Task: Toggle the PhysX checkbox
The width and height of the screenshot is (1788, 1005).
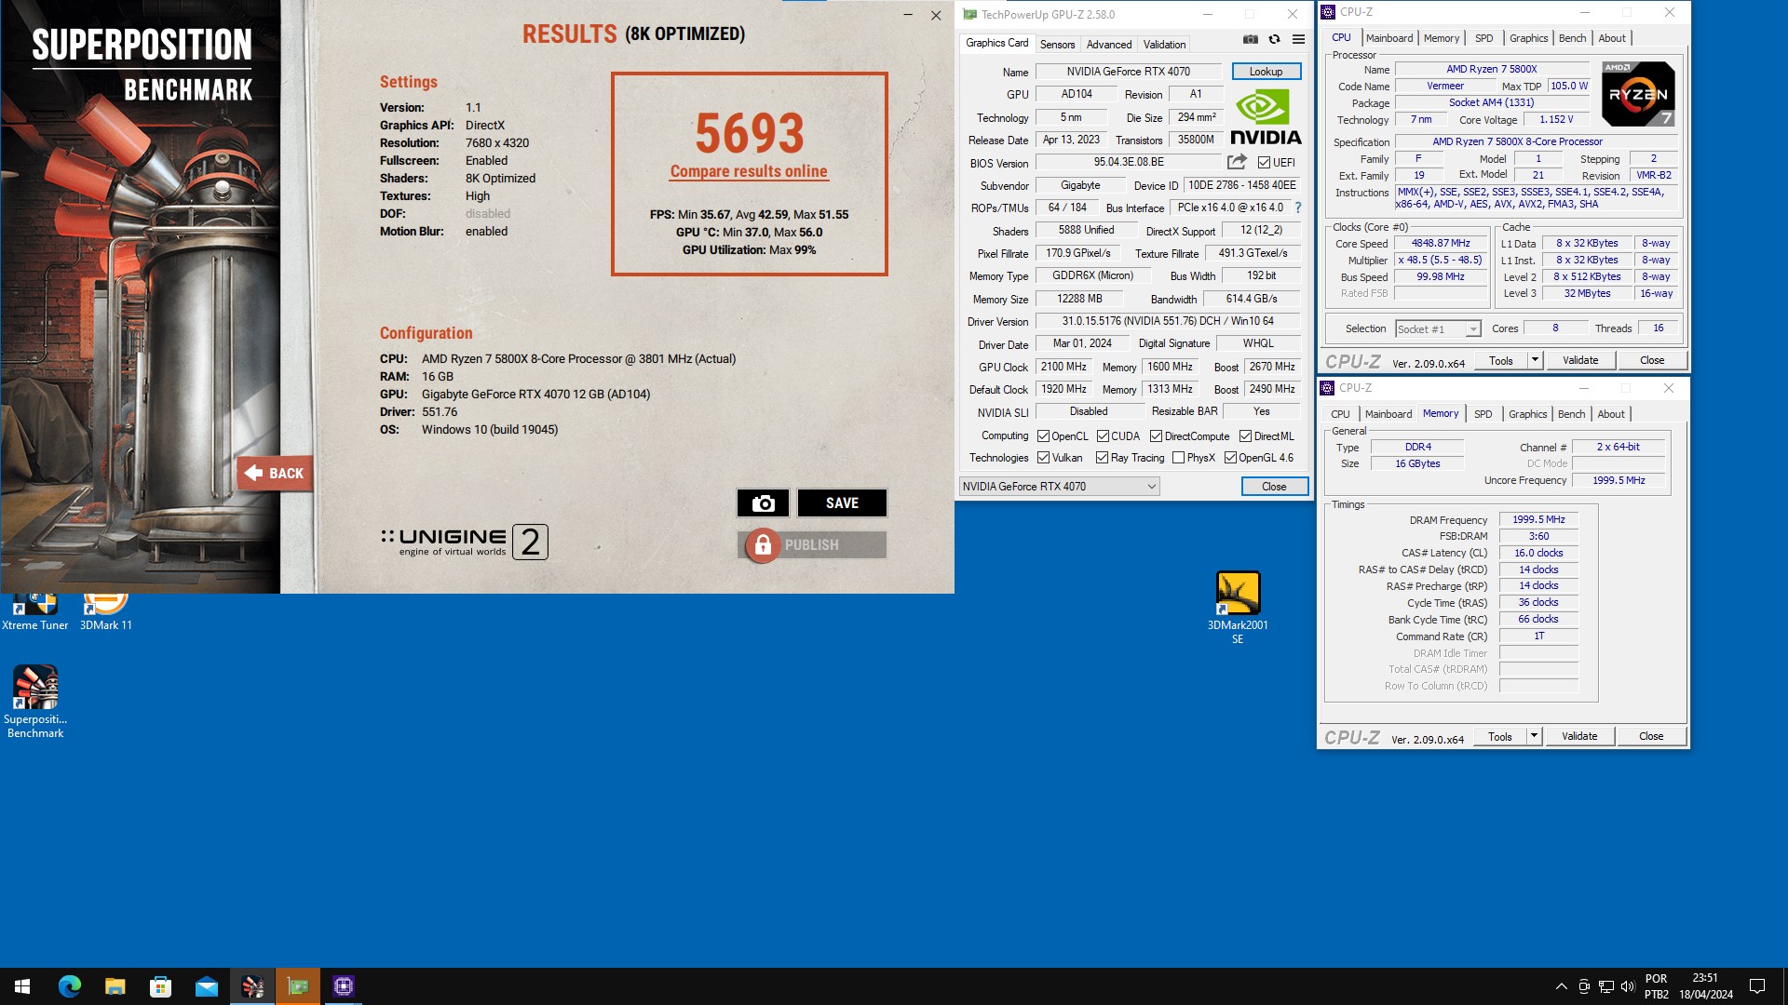Action: (x=1178, y=457)
